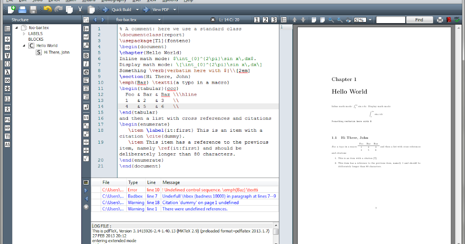Select Citation dummy warning row
This screenshot has width=465, height=244.
pyautogui.click(x=185, y=202)
